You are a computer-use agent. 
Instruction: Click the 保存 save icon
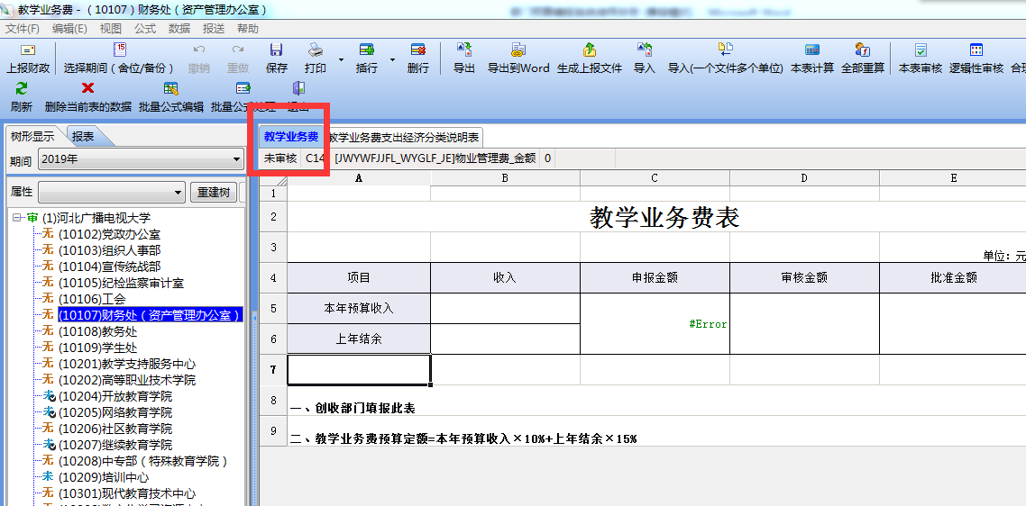pos(277,50)
